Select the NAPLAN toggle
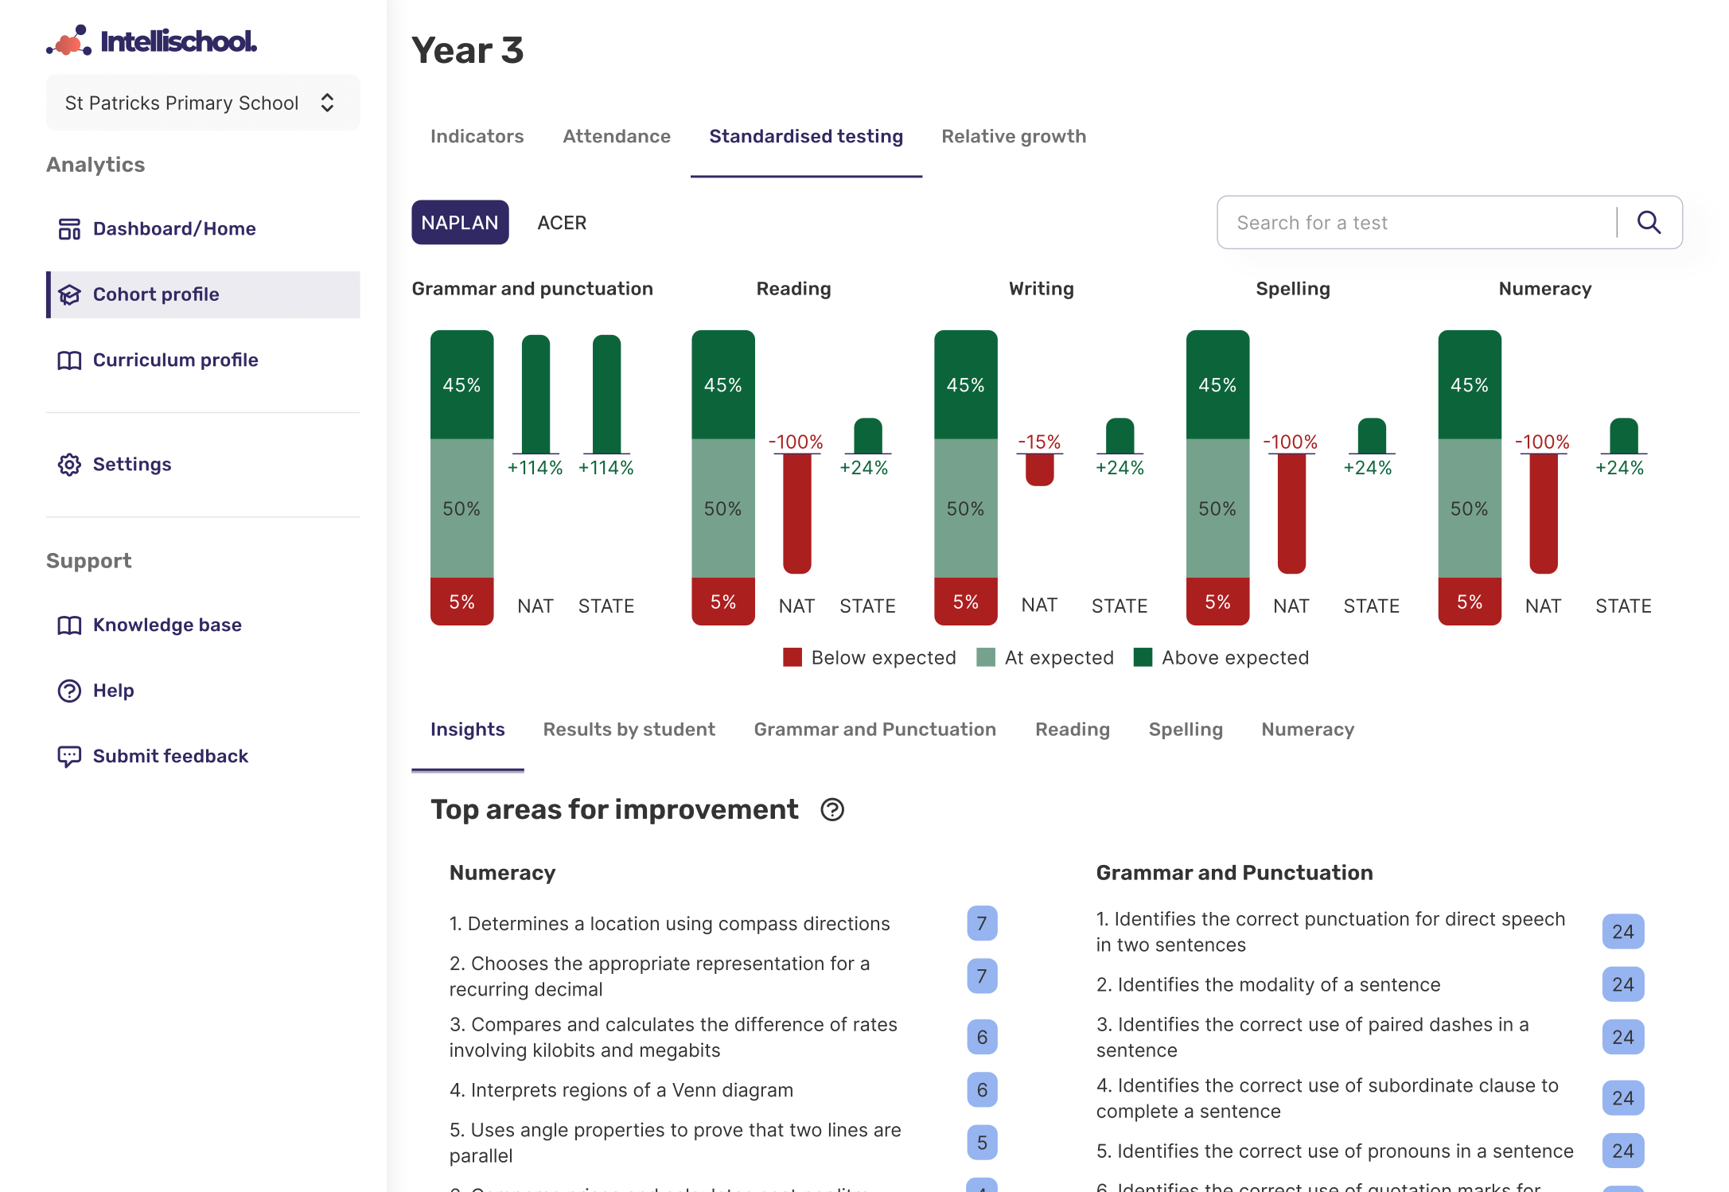This screenshot has width=1729, height=1192. coord(460,223)
